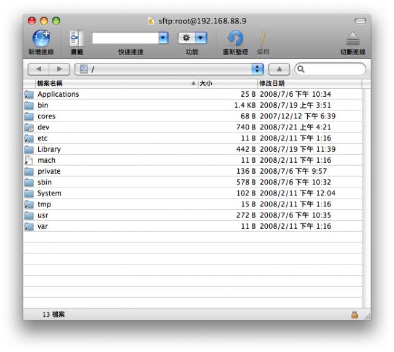Click the Edit pencil icon
Screen dimensions: 394x352
[262, 39]
